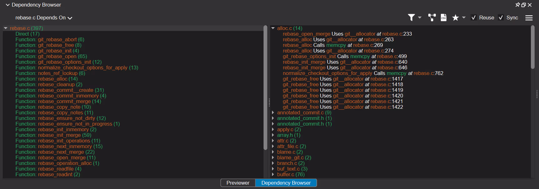Select Function: rebase_alloc (14)
Viewport: 539px width, 189px height.
tap(47, 79)
